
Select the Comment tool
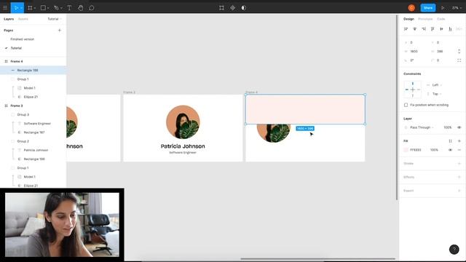click(92, 8)
